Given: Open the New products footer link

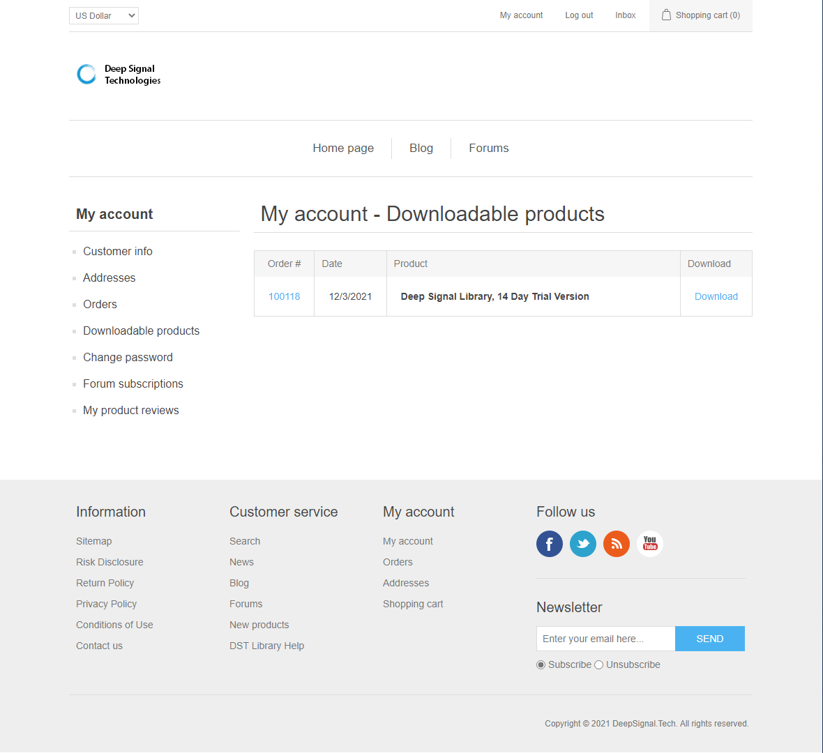Looking at the screenshot, I should tap(259, 625).
